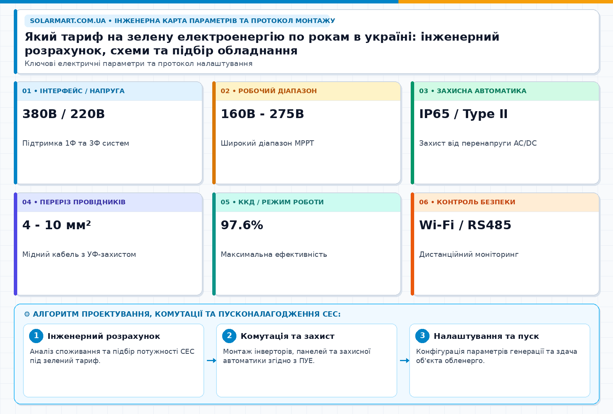This screenshot has height=414, width=613.
Task: Click text Широкий діапазон MPPT
Action: 267,143
